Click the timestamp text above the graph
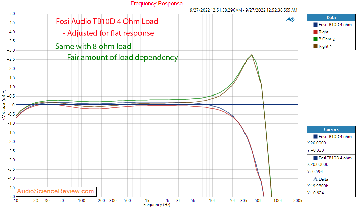357x208 pixels. (x=243, y=10)
